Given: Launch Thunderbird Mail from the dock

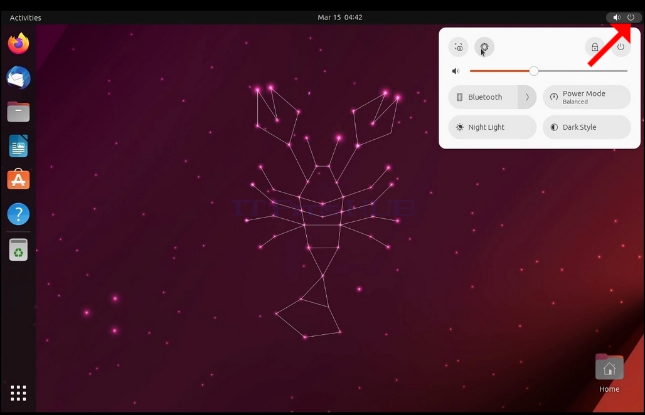Looking at the screenshot, I should [x=19, y=78].
